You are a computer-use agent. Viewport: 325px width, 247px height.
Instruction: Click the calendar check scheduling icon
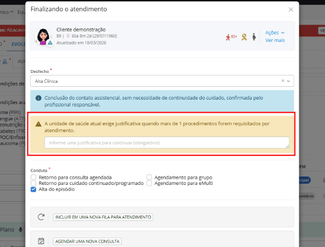point(41,241)
